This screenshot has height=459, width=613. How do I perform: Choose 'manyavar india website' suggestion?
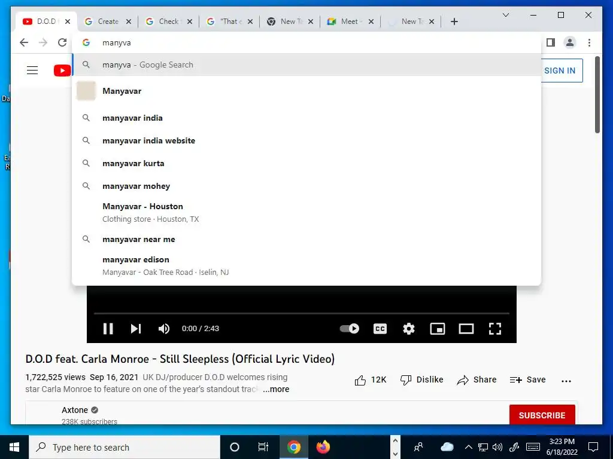pos(306,140)
